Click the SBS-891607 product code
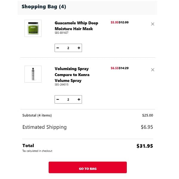179x179 pixels. click(61, 33)
